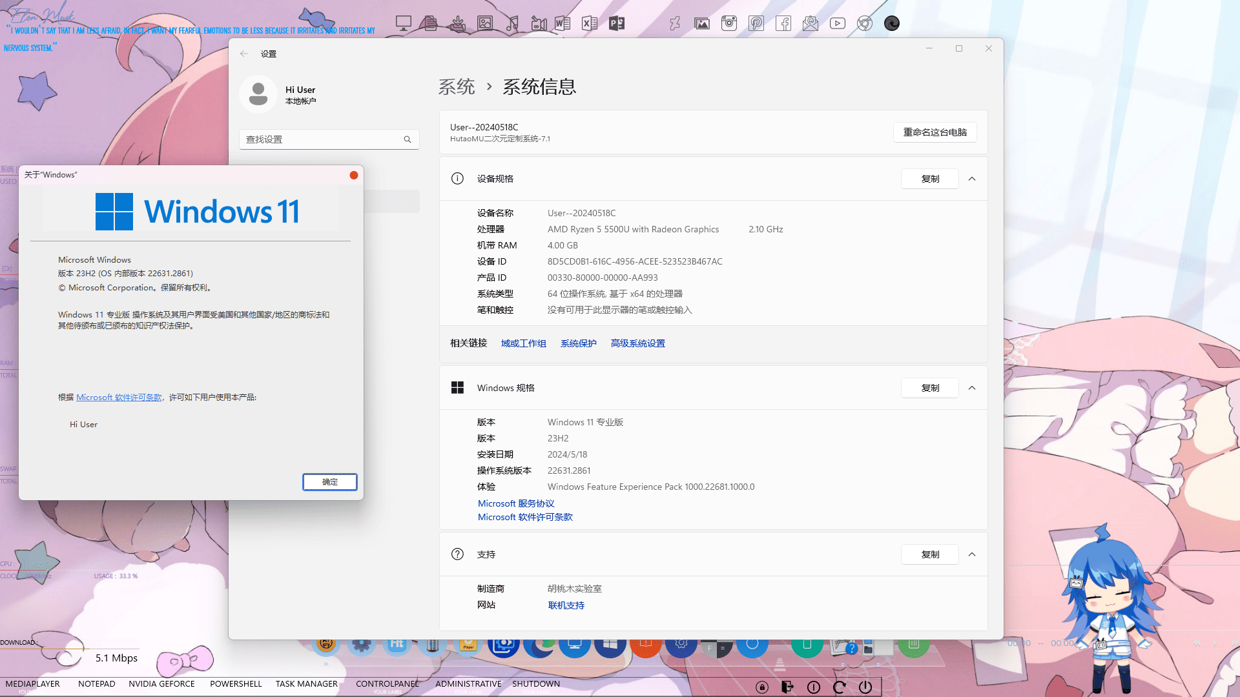Select POWERSHELL in bottom launcher bar
Screen dimensions: 1240x697
pos(236,683)
